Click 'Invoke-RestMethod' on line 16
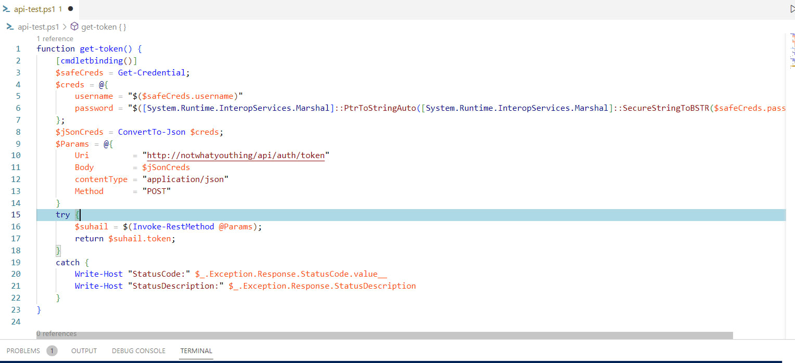795x363 pixels. pyautogui.click(x=173, y=227)
